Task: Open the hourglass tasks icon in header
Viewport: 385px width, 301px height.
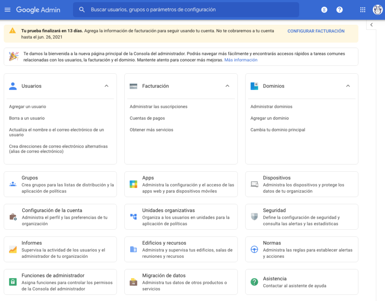Action: 324,10
